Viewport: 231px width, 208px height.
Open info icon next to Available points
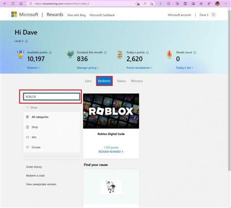50,53
